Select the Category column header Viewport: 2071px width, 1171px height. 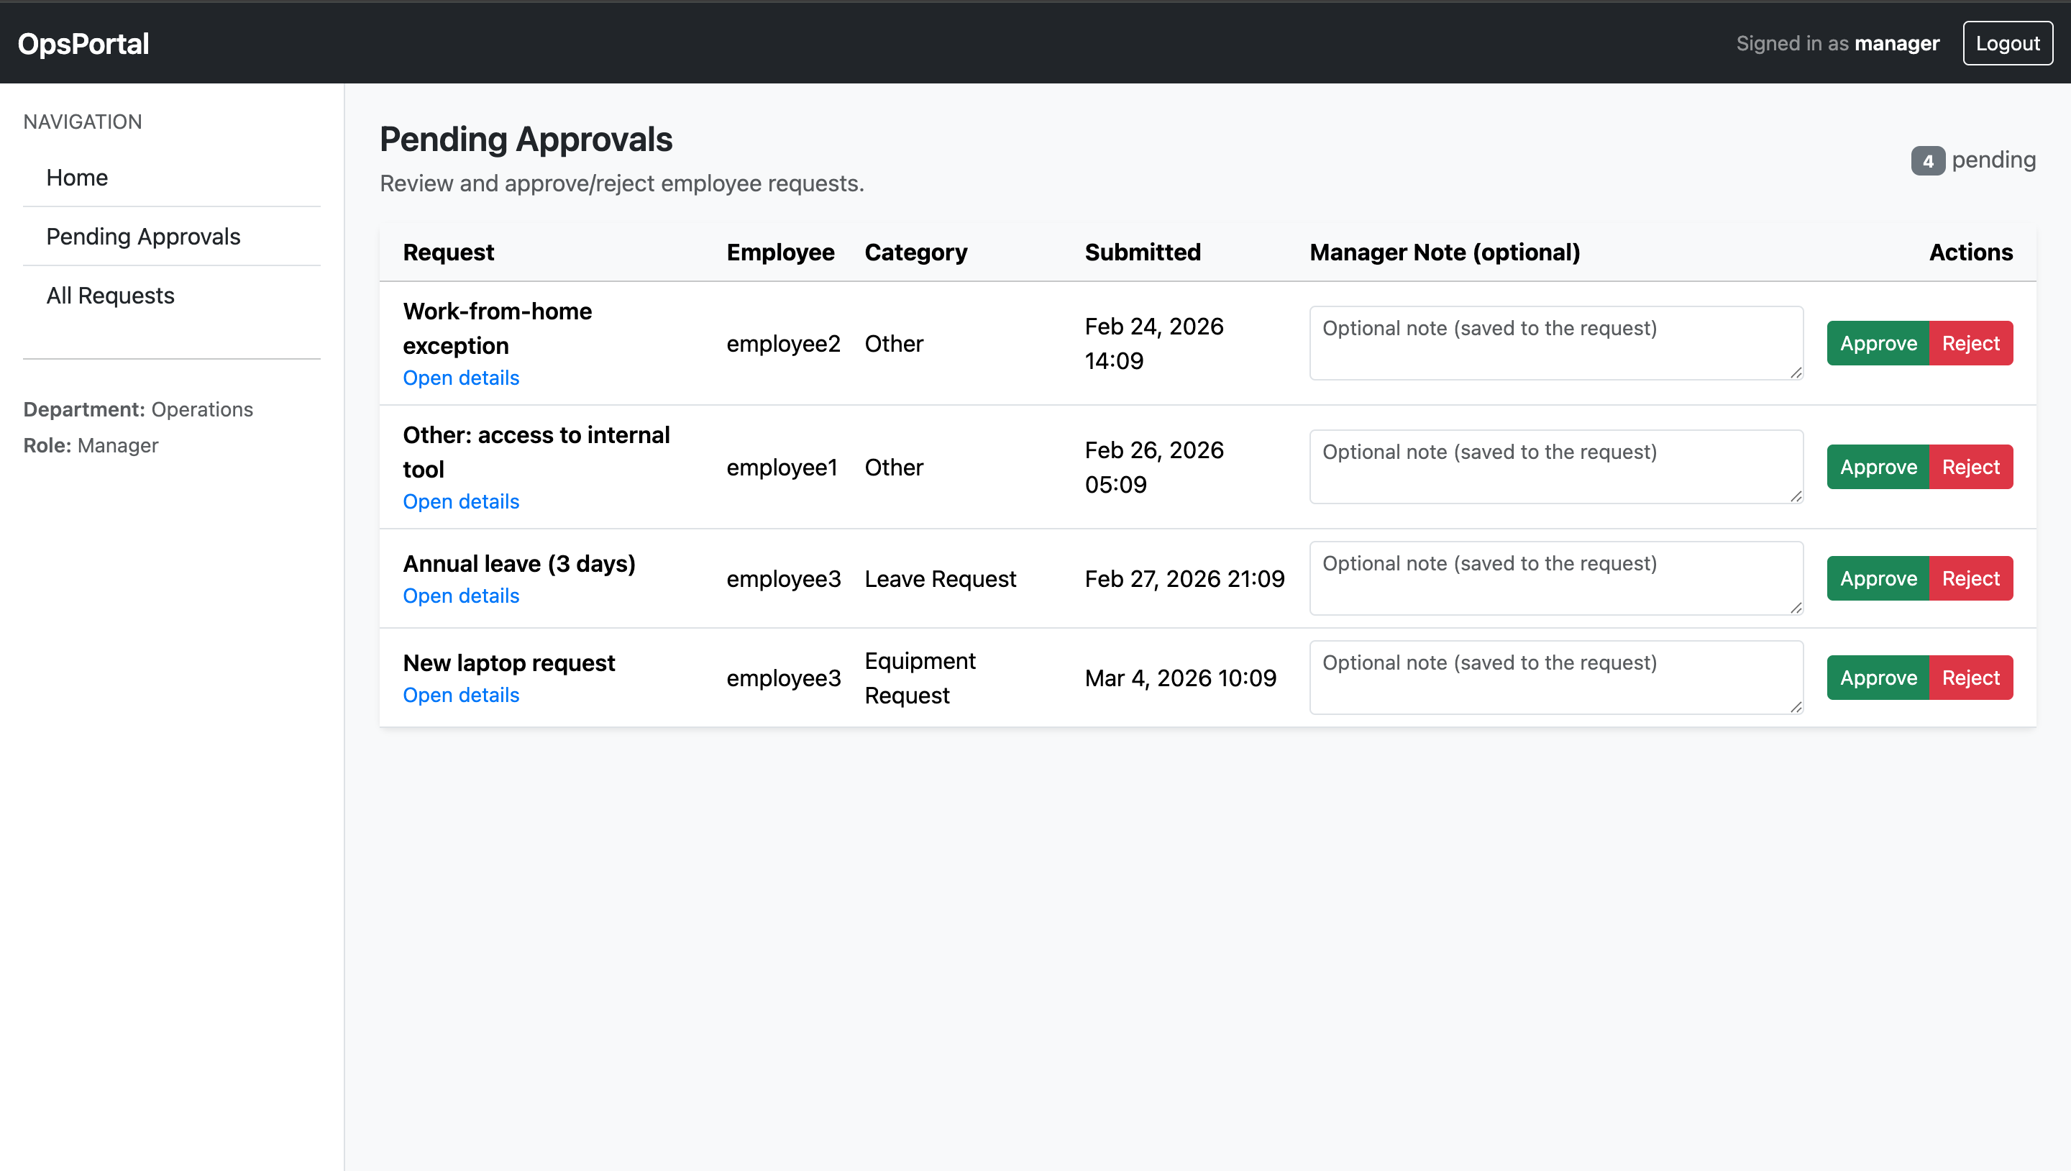pyautogui.click(x=915, y=252)
